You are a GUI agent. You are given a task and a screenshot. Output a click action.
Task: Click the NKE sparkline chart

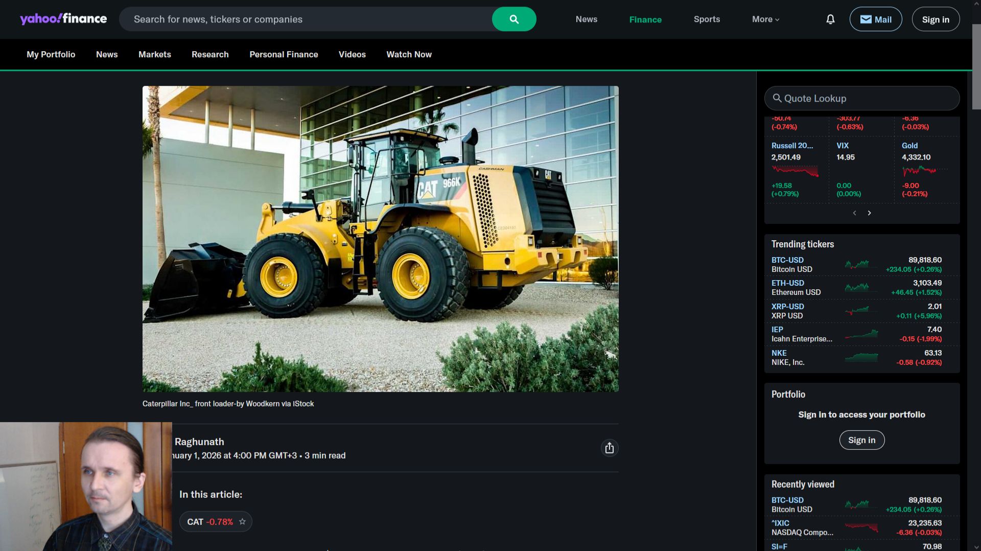860,358
